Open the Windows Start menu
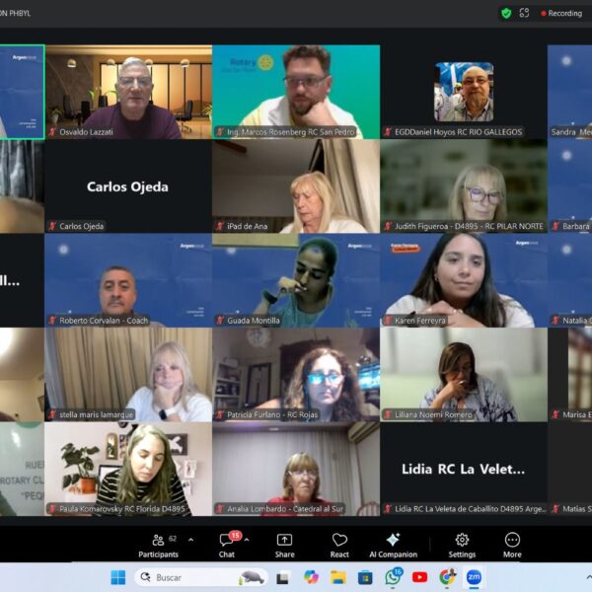Image resolution: width=592 pixels, height=592 pixels. click(118, 577)
